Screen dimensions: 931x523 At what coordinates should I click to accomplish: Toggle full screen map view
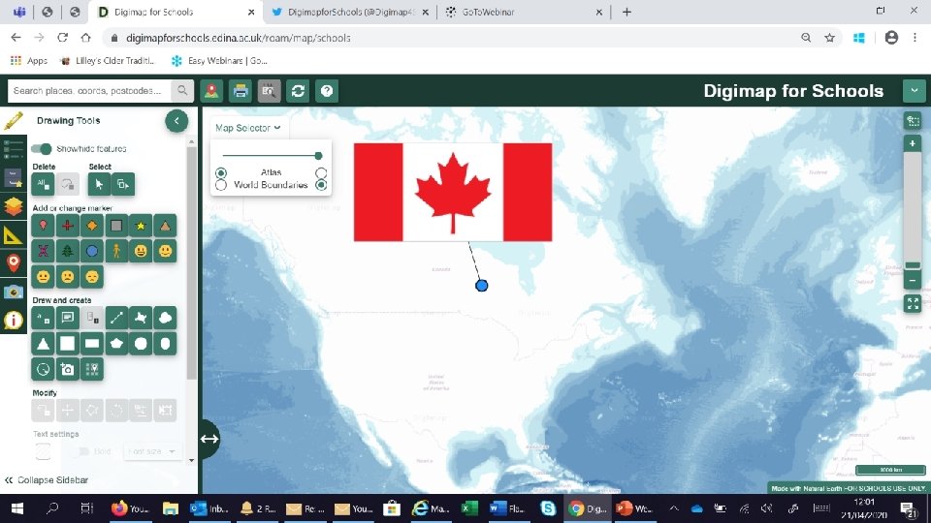(913, 303)
